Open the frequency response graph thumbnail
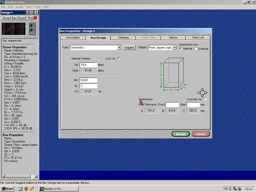The width and height of the screenshot is (256, 192). [14, 29]
